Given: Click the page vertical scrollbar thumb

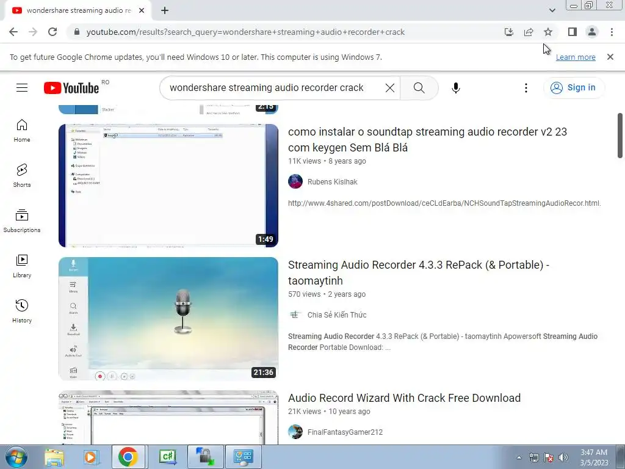Looking at the screenshot, I should 620,136.
